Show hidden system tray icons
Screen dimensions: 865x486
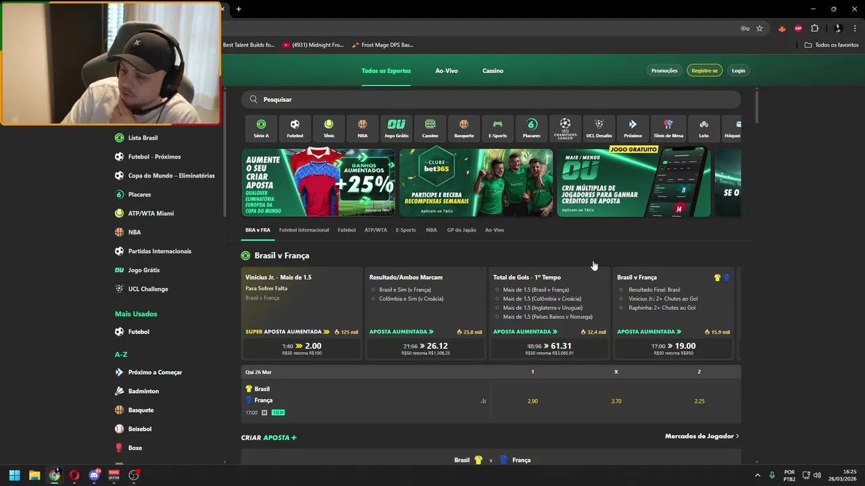757,475
